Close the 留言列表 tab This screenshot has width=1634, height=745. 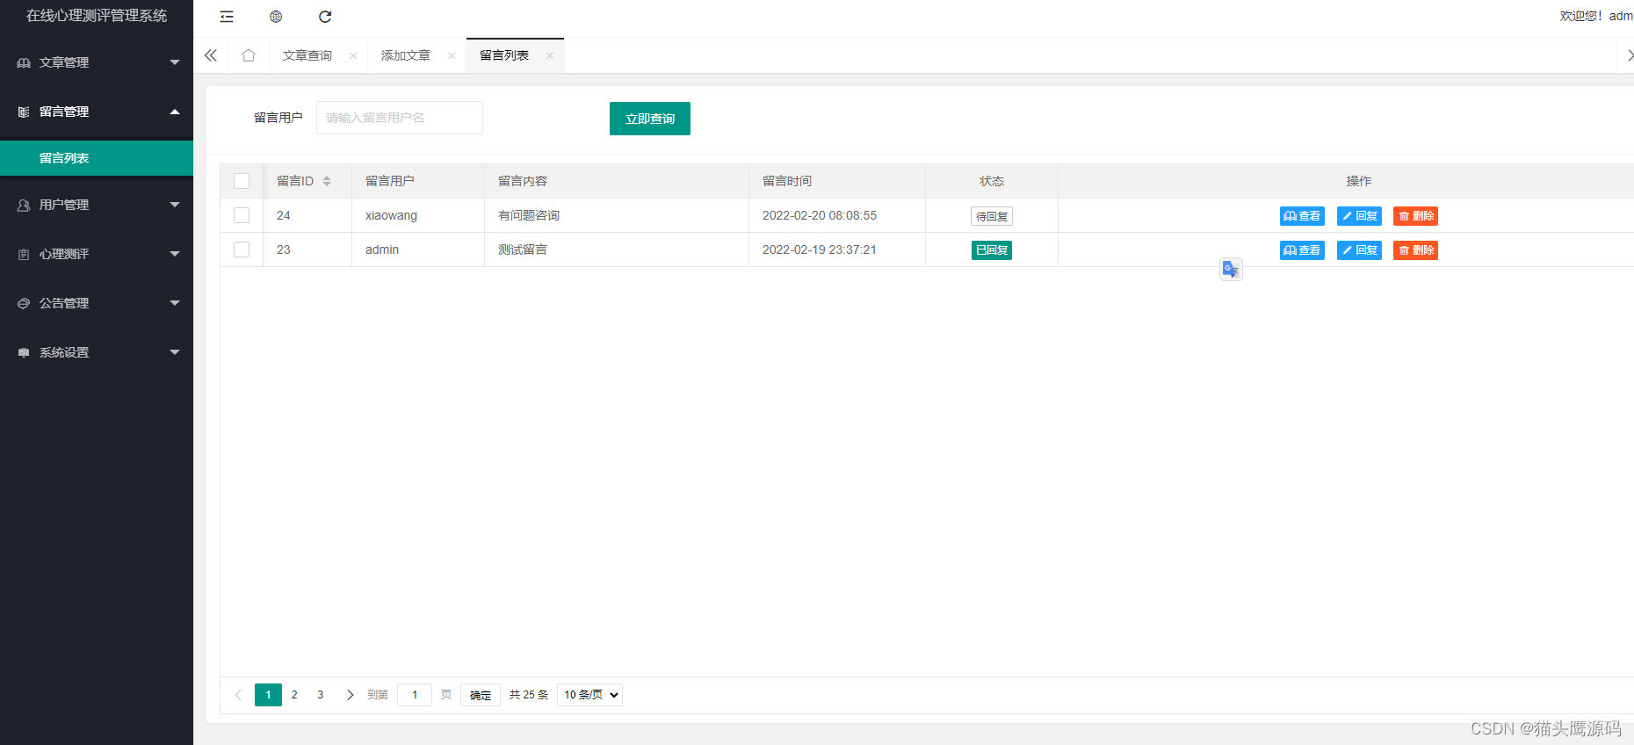pos(550,55)
